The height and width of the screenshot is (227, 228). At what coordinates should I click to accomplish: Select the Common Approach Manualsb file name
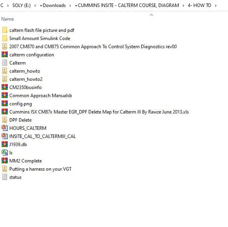coord(41,96)
